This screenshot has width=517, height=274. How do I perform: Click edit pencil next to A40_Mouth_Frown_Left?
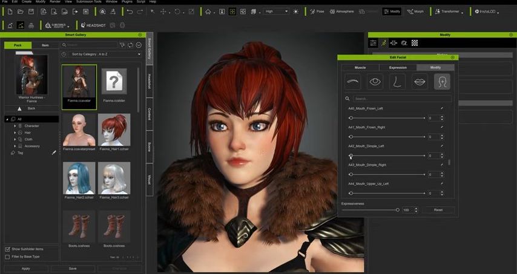pos(442,108)
